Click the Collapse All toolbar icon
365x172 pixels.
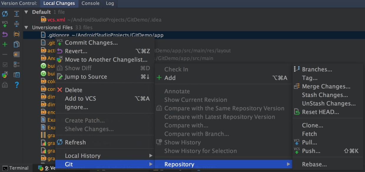pos(16,24)
